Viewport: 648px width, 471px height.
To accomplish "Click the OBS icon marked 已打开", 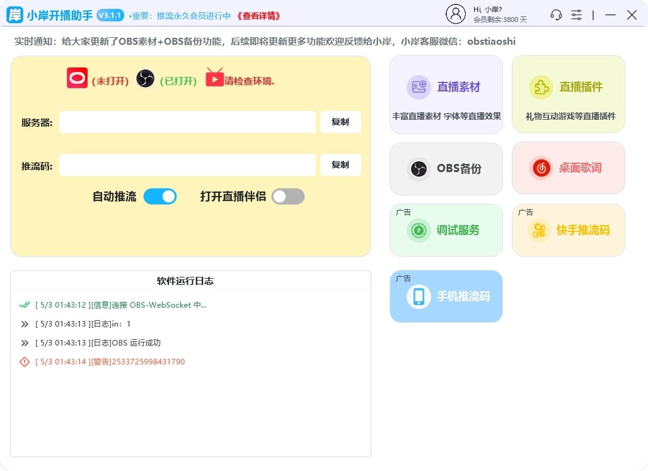I will (x=145, y=78).
